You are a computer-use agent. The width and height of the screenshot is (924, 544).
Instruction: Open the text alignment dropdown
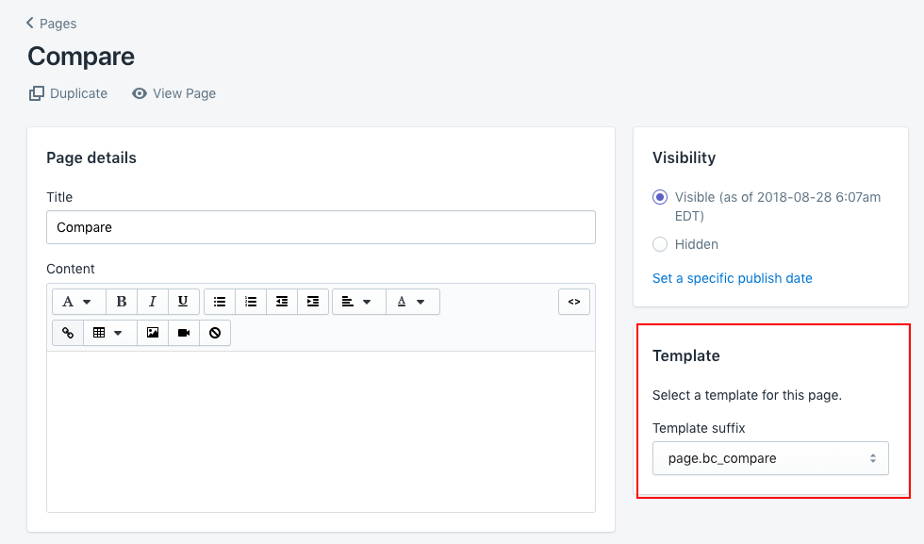[358, 302]
